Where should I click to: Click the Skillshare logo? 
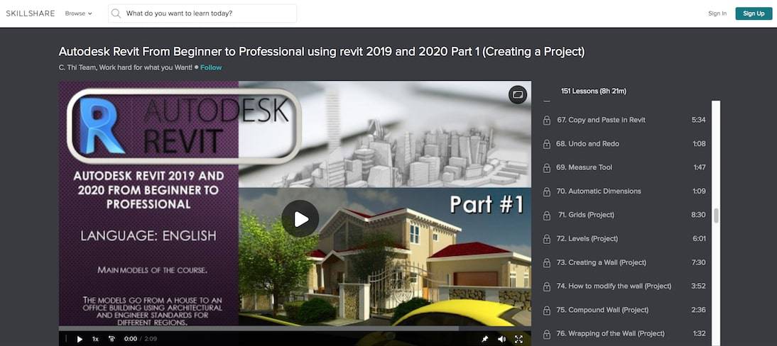(x=31, y=13)
